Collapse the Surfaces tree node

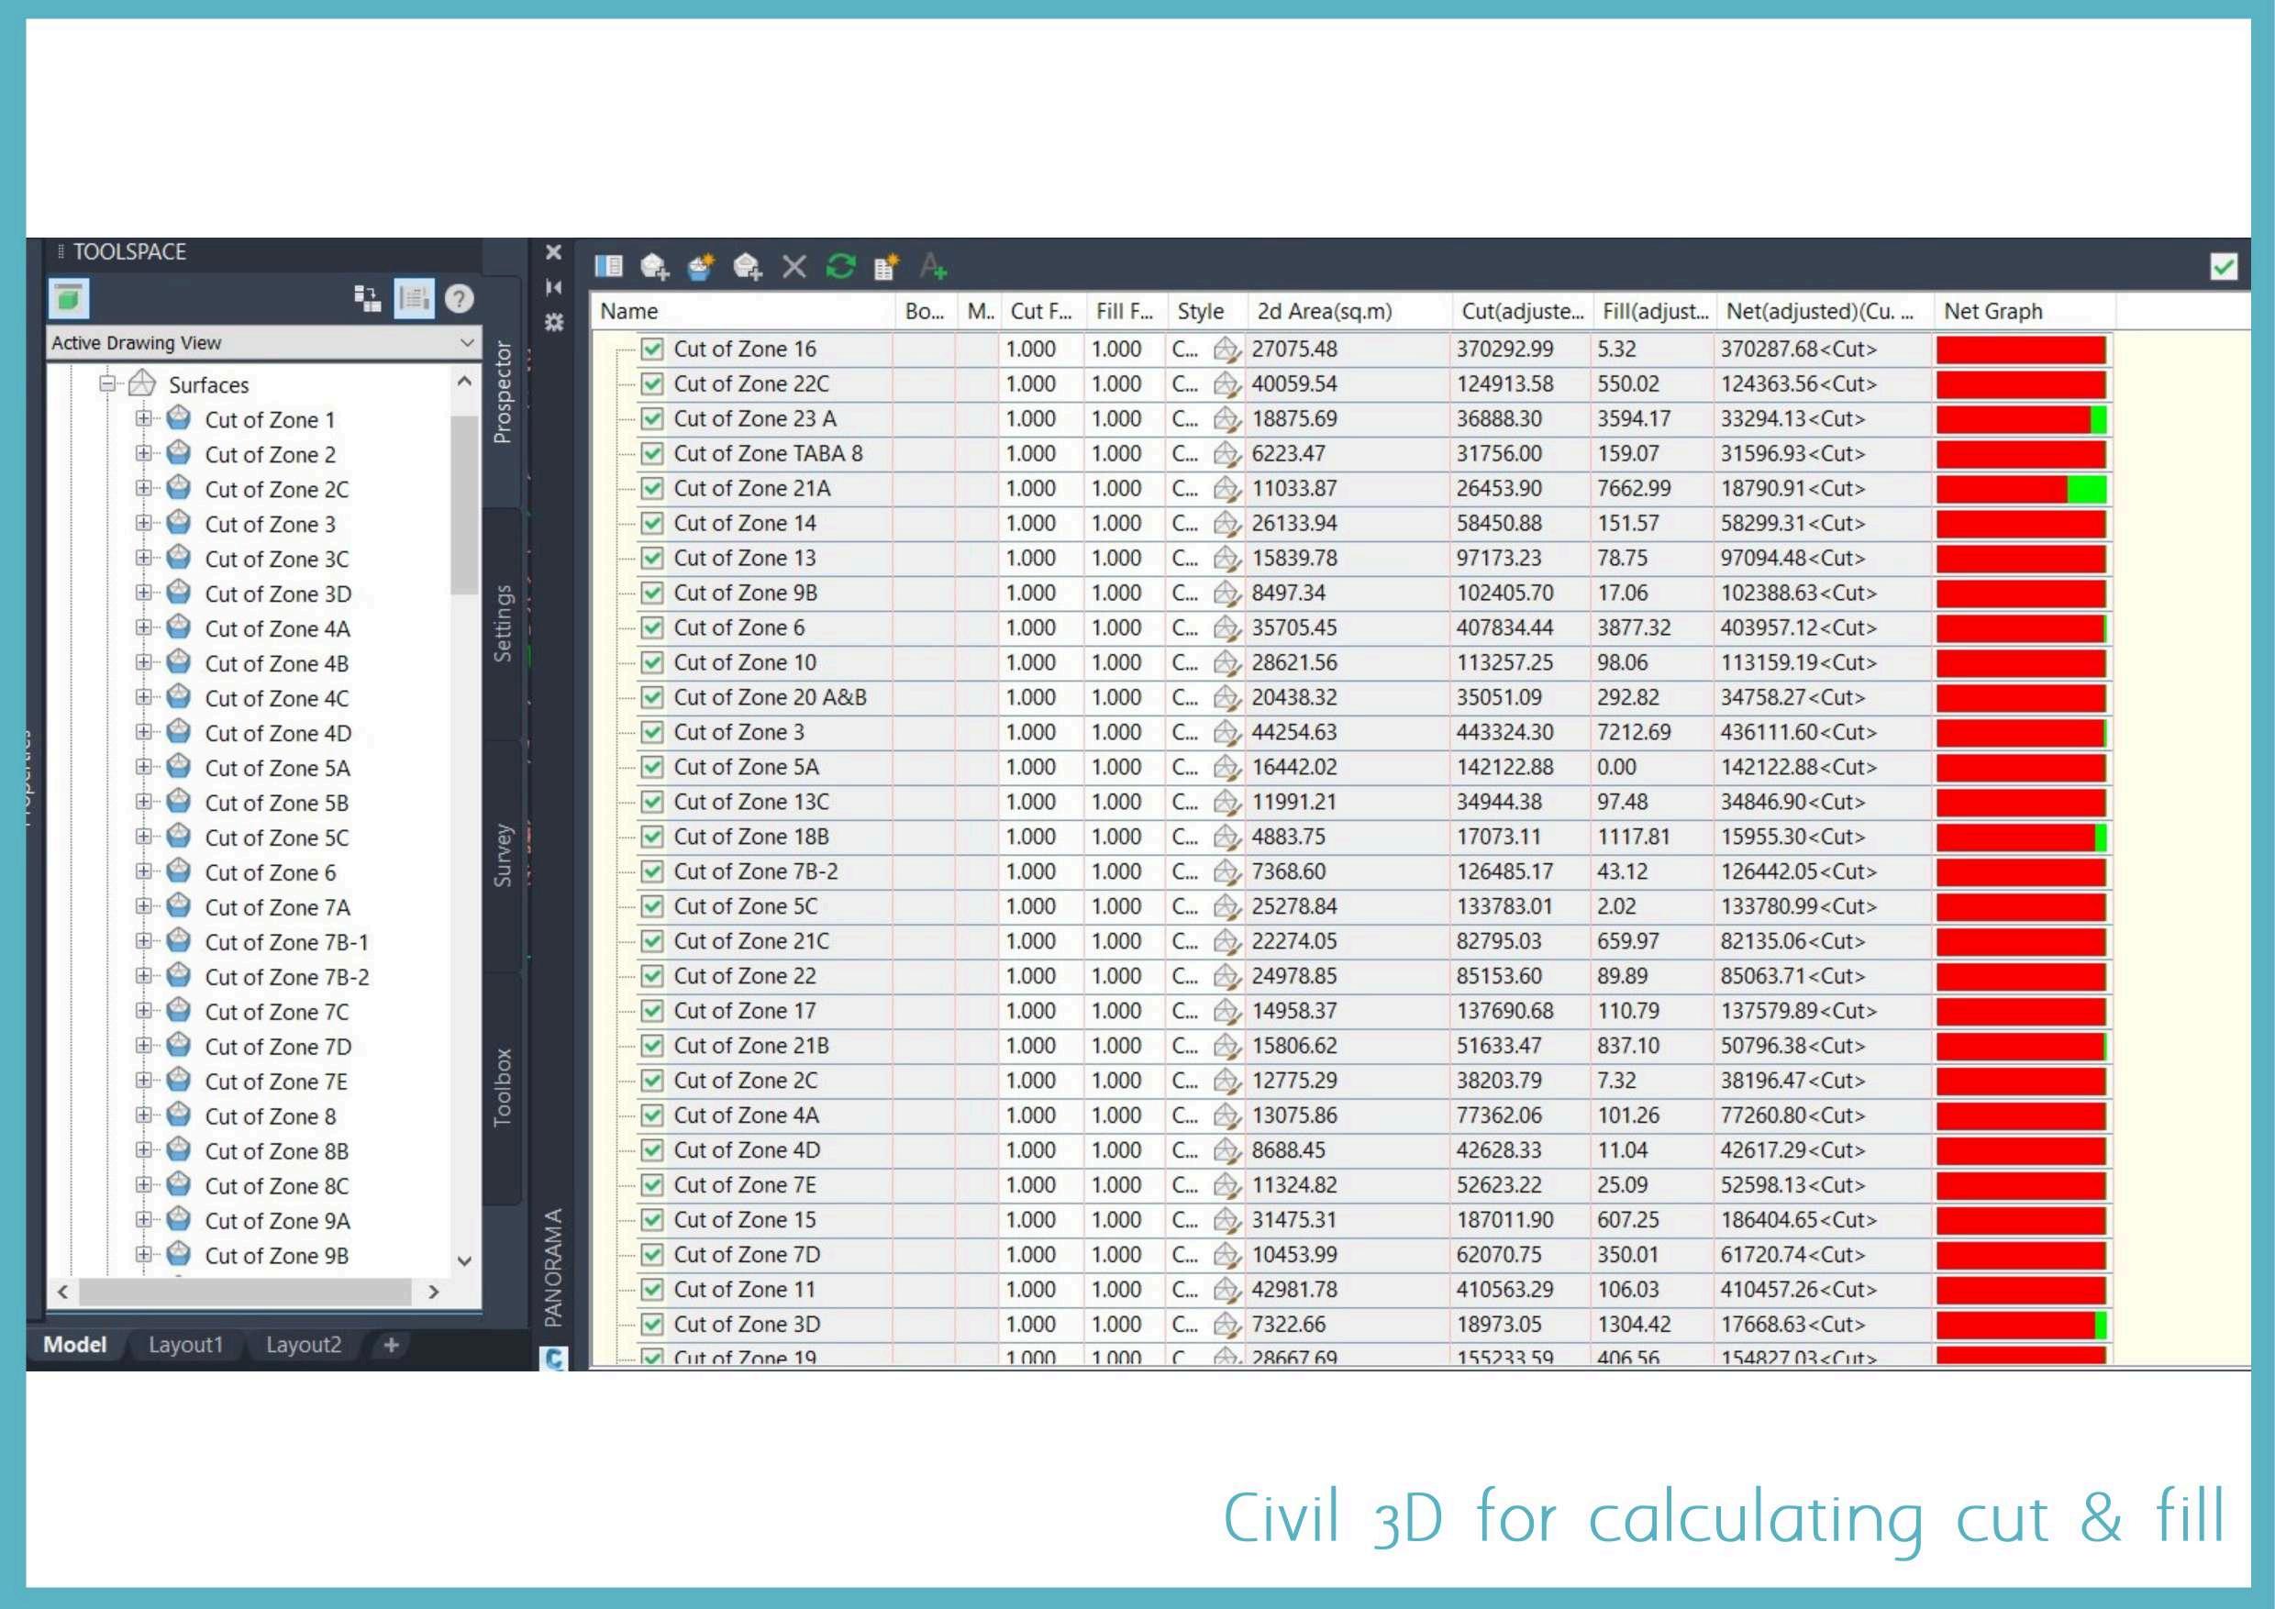pos(108,384)
